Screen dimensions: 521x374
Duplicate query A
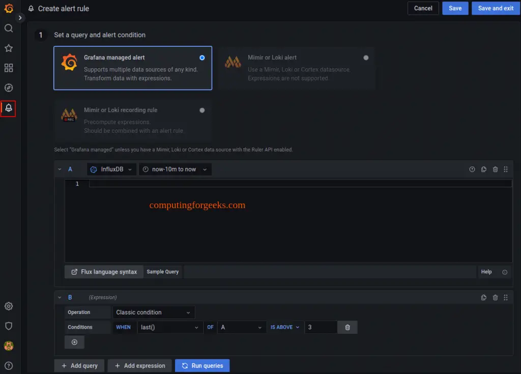(x=483, y=169)
